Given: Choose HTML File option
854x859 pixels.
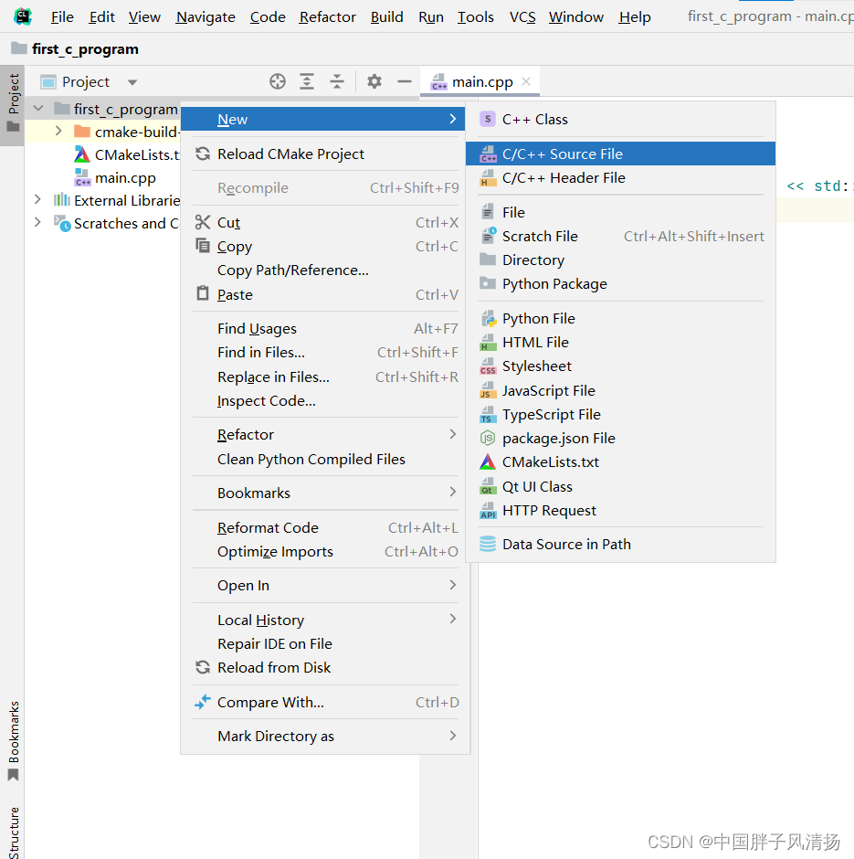Looking at the screenshot, I should coord(620,343).
